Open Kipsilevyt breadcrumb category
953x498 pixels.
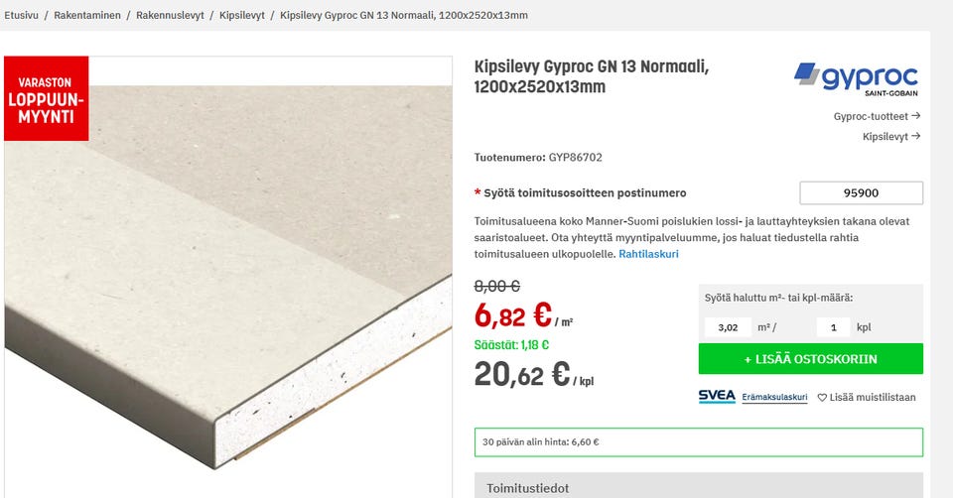click(242, 15)
